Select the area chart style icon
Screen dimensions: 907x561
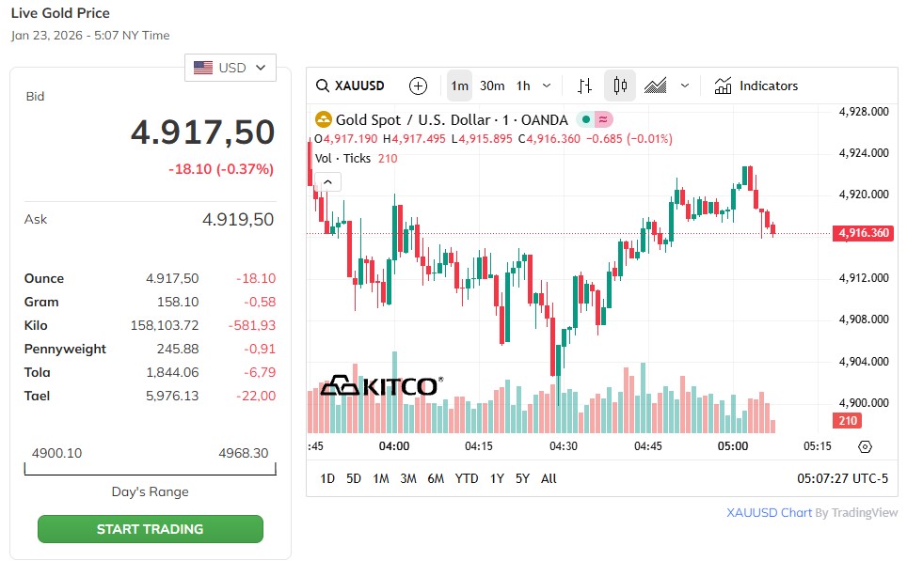[x=656, y=86]
